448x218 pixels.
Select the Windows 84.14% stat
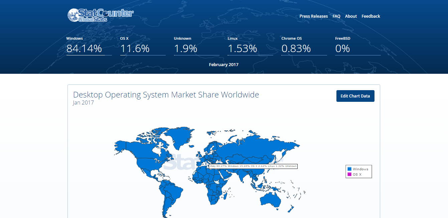coord(89,46)
